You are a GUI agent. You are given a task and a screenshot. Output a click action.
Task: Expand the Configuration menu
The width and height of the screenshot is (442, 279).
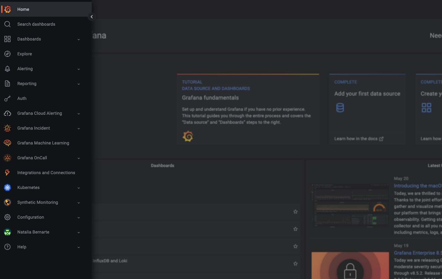pyautogui.click(x=78, y=217)
